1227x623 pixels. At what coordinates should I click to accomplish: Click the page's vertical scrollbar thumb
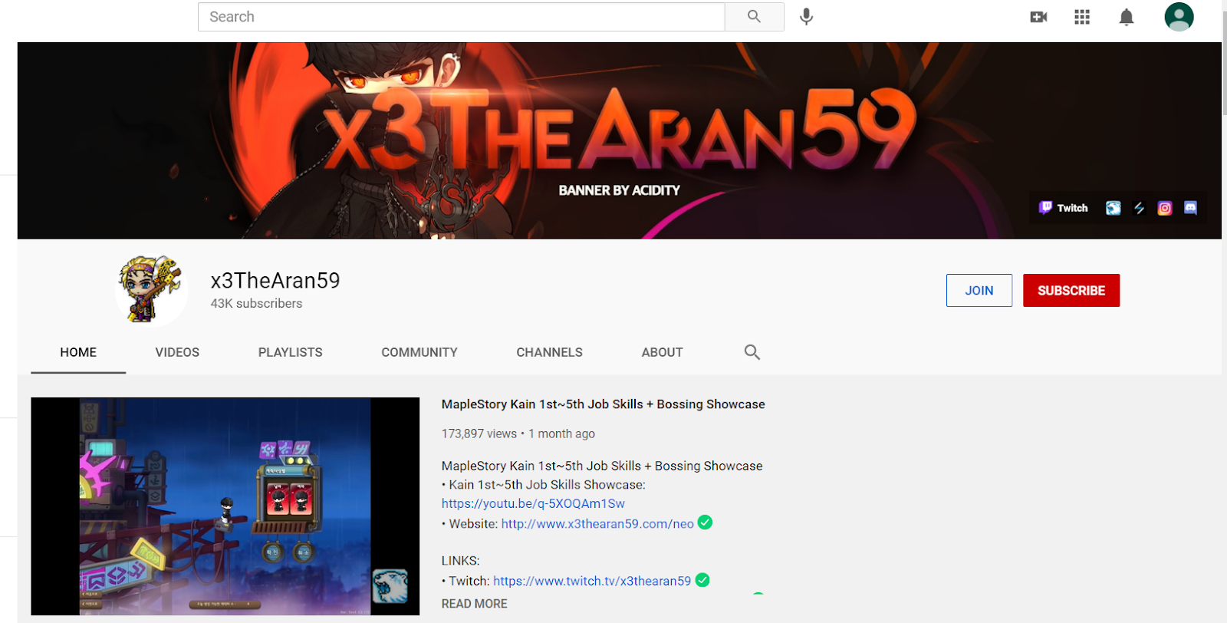(x=1224, y=64)
